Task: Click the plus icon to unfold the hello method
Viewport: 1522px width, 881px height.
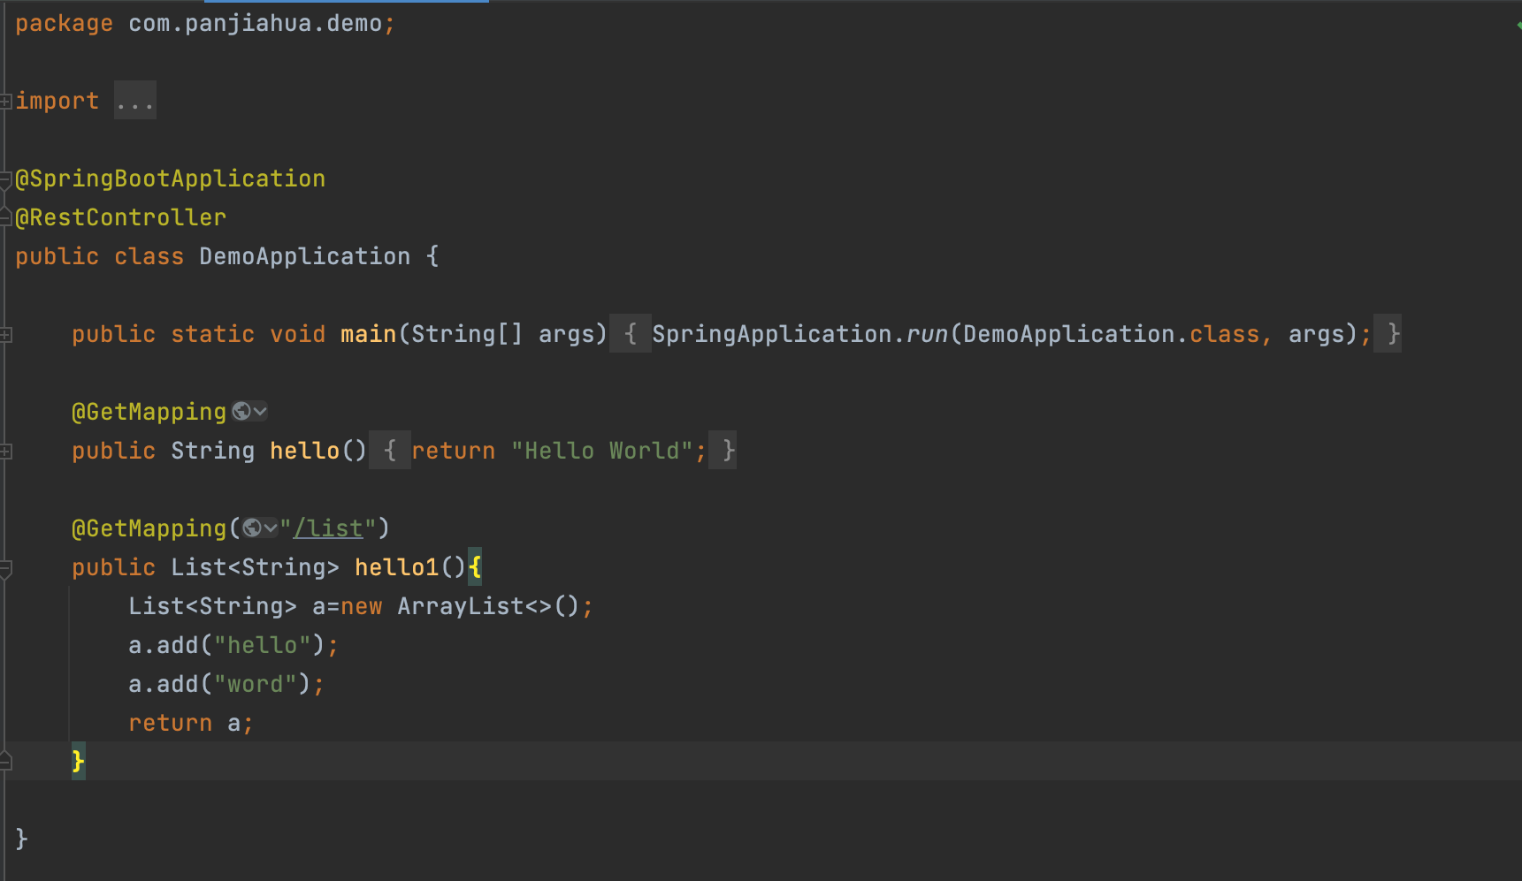Action: click(5, 450)
